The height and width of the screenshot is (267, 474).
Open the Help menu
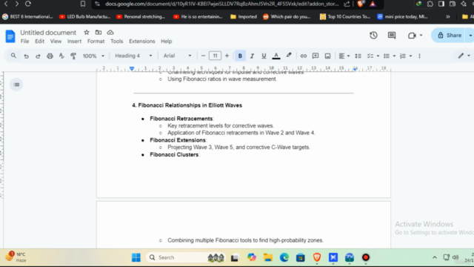(x=166, y=42)
